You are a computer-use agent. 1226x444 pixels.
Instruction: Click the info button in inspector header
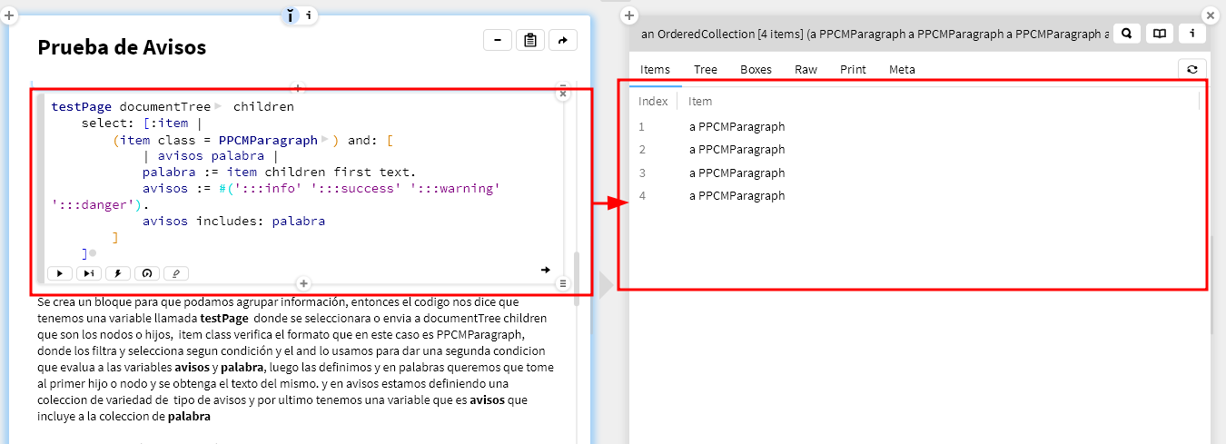click(x=1192, y=34)
